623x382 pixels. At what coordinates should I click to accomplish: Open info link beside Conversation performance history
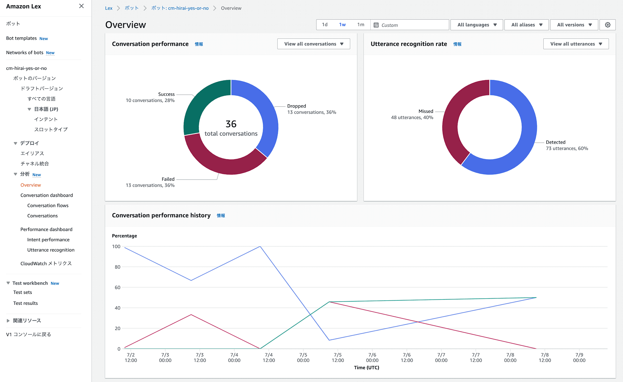pyautogui.click(x=221, y=216)
